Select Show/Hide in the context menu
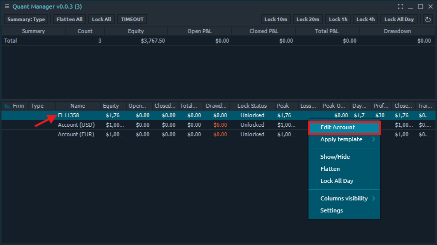Viewport: 437px width, 245px height. tap(335, 157)
